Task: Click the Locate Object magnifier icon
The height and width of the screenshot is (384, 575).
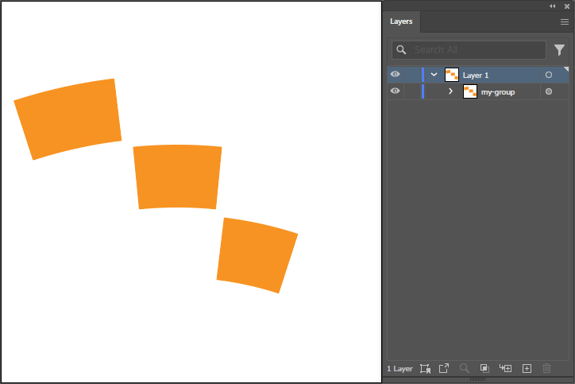Action: pos(465,369)
